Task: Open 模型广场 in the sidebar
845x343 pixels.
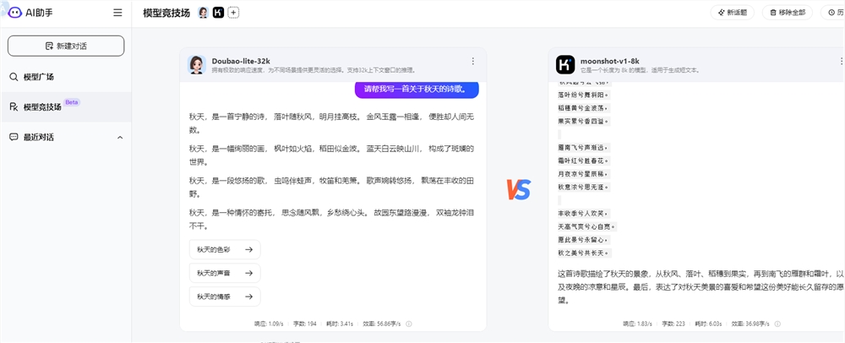Action: (38, 77)
